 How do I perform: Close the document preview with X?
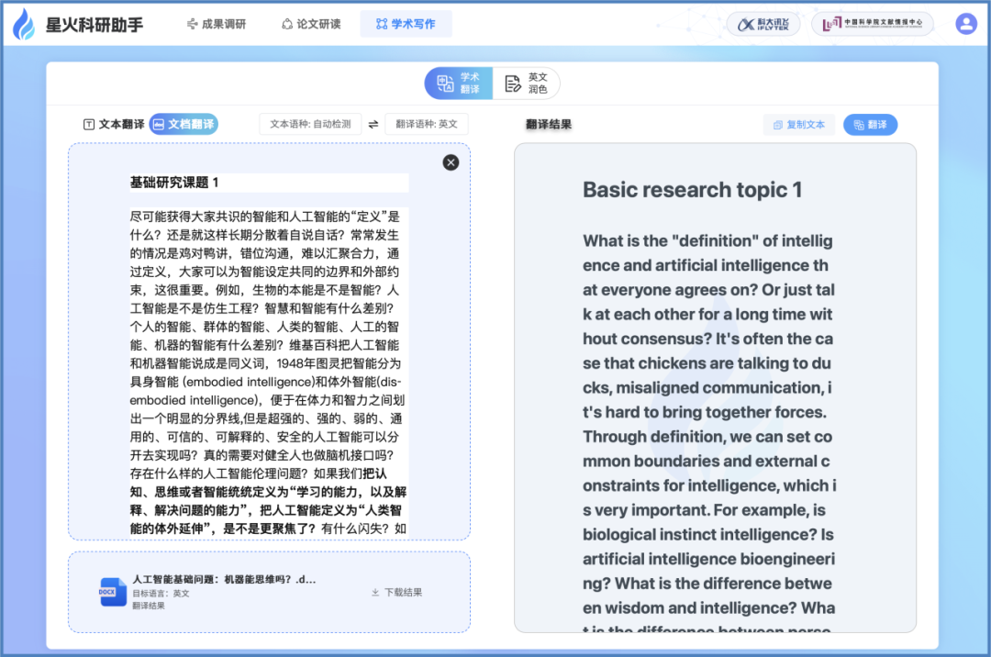pyautogui.click(x=451, y=163)
